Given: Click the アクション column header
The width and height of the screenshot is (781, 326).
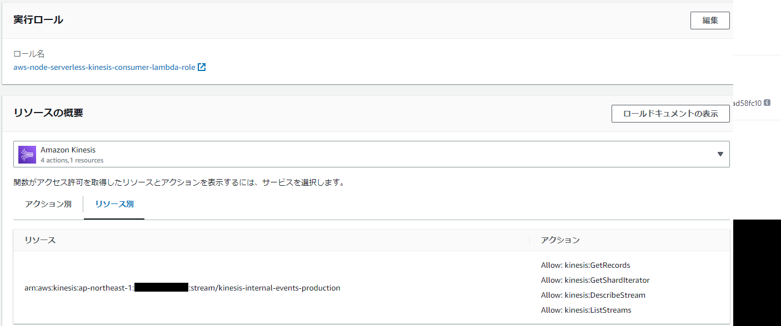Looking at the screenshot, I should pyautogui.click(x=560, y=240).
